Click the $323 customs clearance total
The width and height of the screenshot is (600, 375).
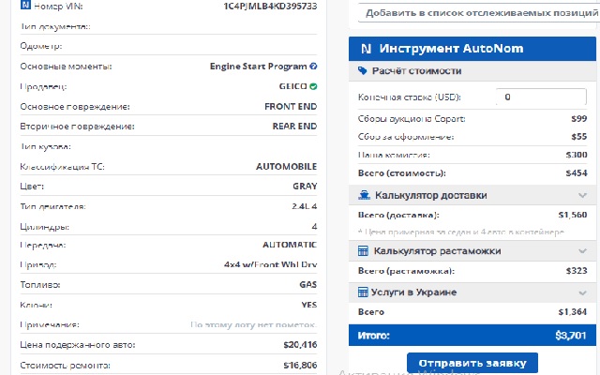tap(577, 271)
